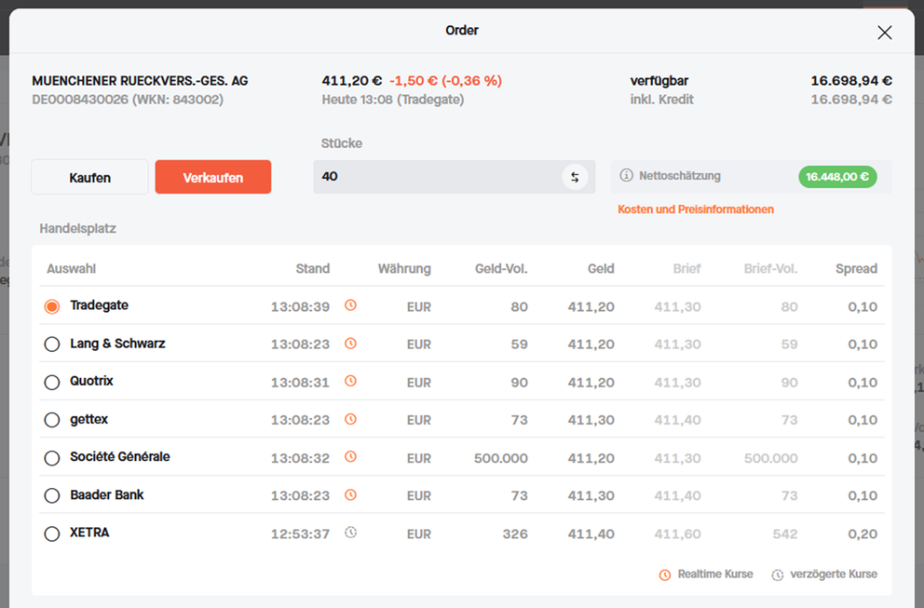Select the Tradegate radio button

52,306
